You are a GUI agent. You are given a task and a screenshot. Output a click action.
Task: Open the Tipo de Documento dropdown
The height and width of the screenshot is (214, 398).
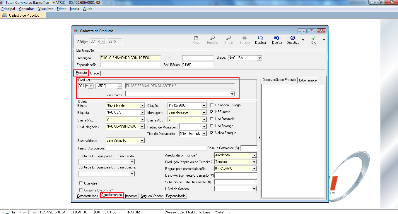(x=204, y=134)
